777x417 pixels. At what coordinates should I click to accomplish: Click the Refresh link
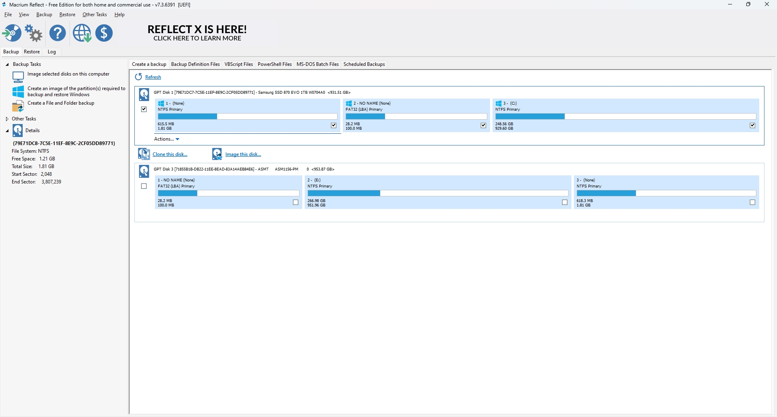pos(153,77)
